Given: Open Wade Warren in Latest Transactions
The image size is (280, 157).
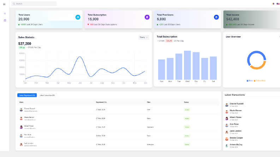Looking at the screenshot, I should coord(236,111).
